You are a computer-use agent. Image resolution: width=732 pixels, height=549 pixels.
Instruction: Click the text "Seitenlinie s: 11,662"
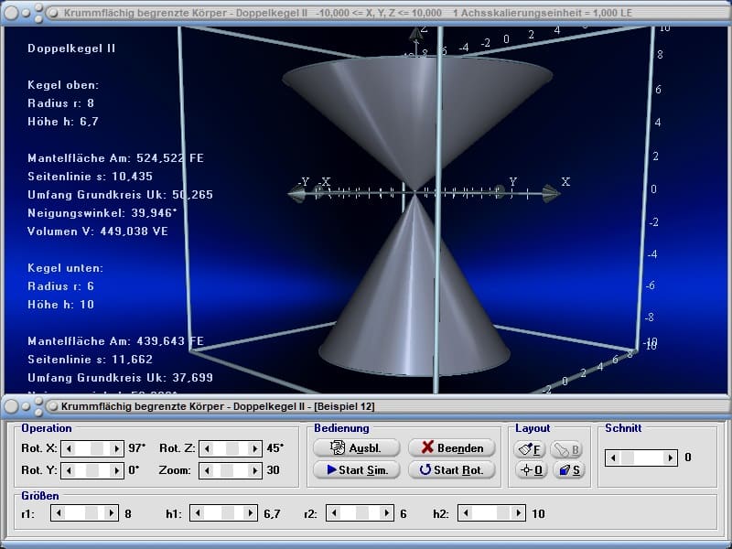tap(90, 360)
